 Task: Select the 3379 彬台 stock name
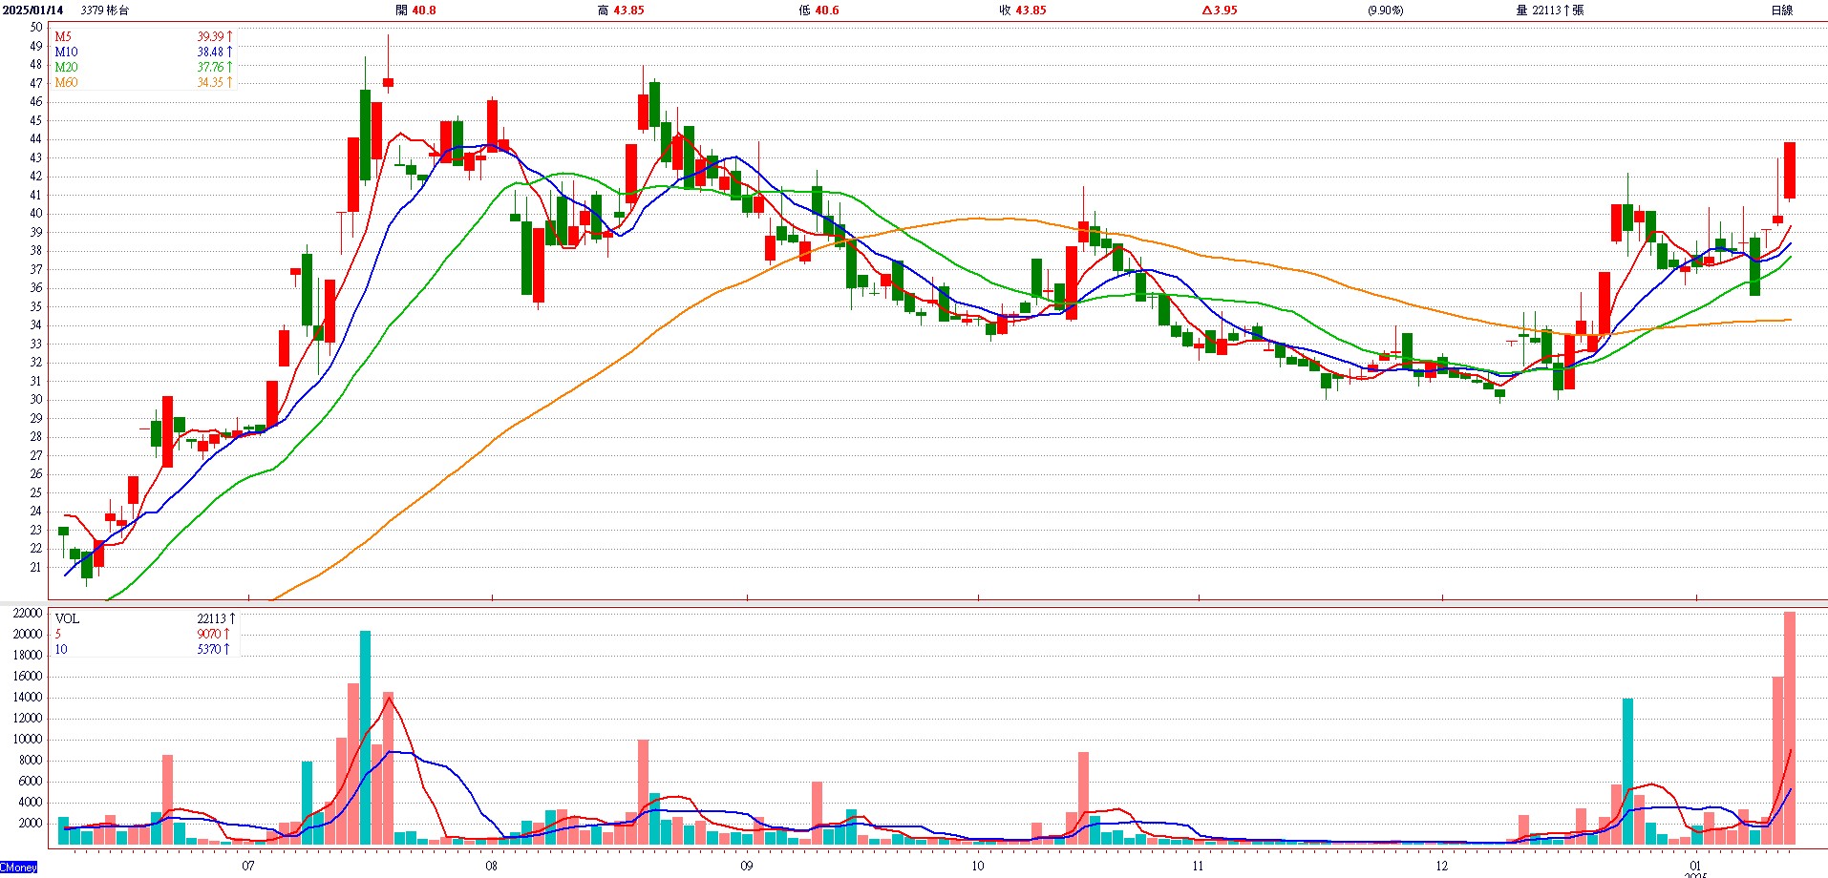[105, 10]
